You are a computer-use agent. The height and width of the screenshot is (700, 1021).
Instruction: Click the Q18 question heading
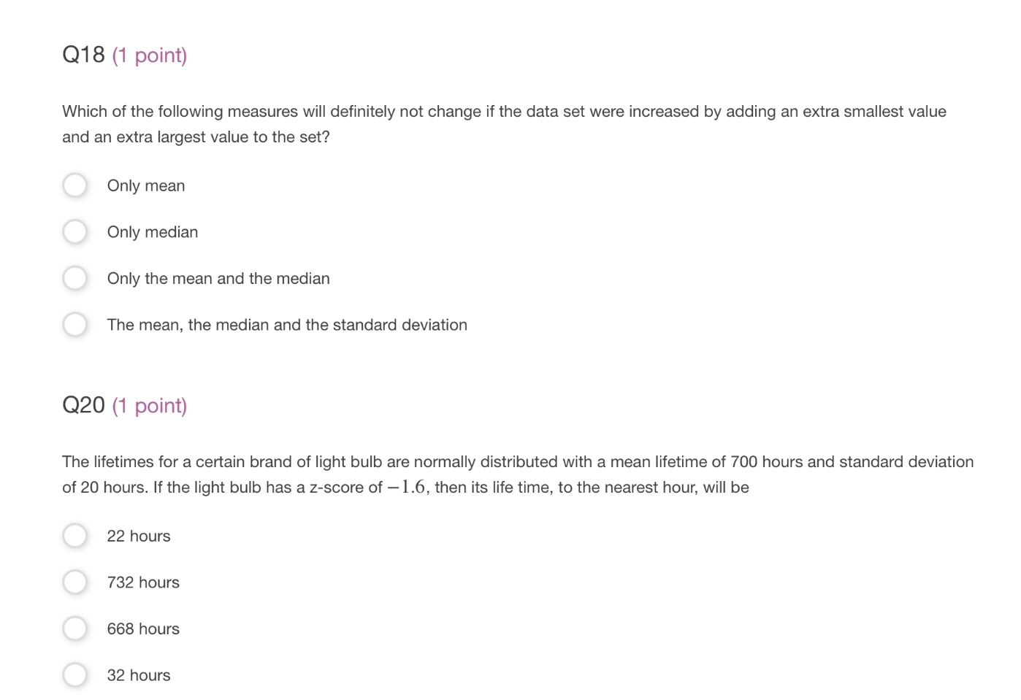point(83,54)
